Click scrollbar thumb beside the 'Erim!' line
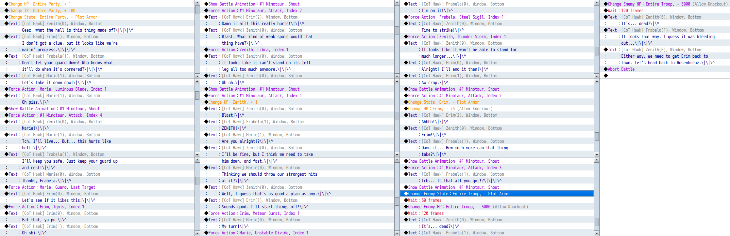The width and height of the screenshot is (730, 236). tap(597, 137)
